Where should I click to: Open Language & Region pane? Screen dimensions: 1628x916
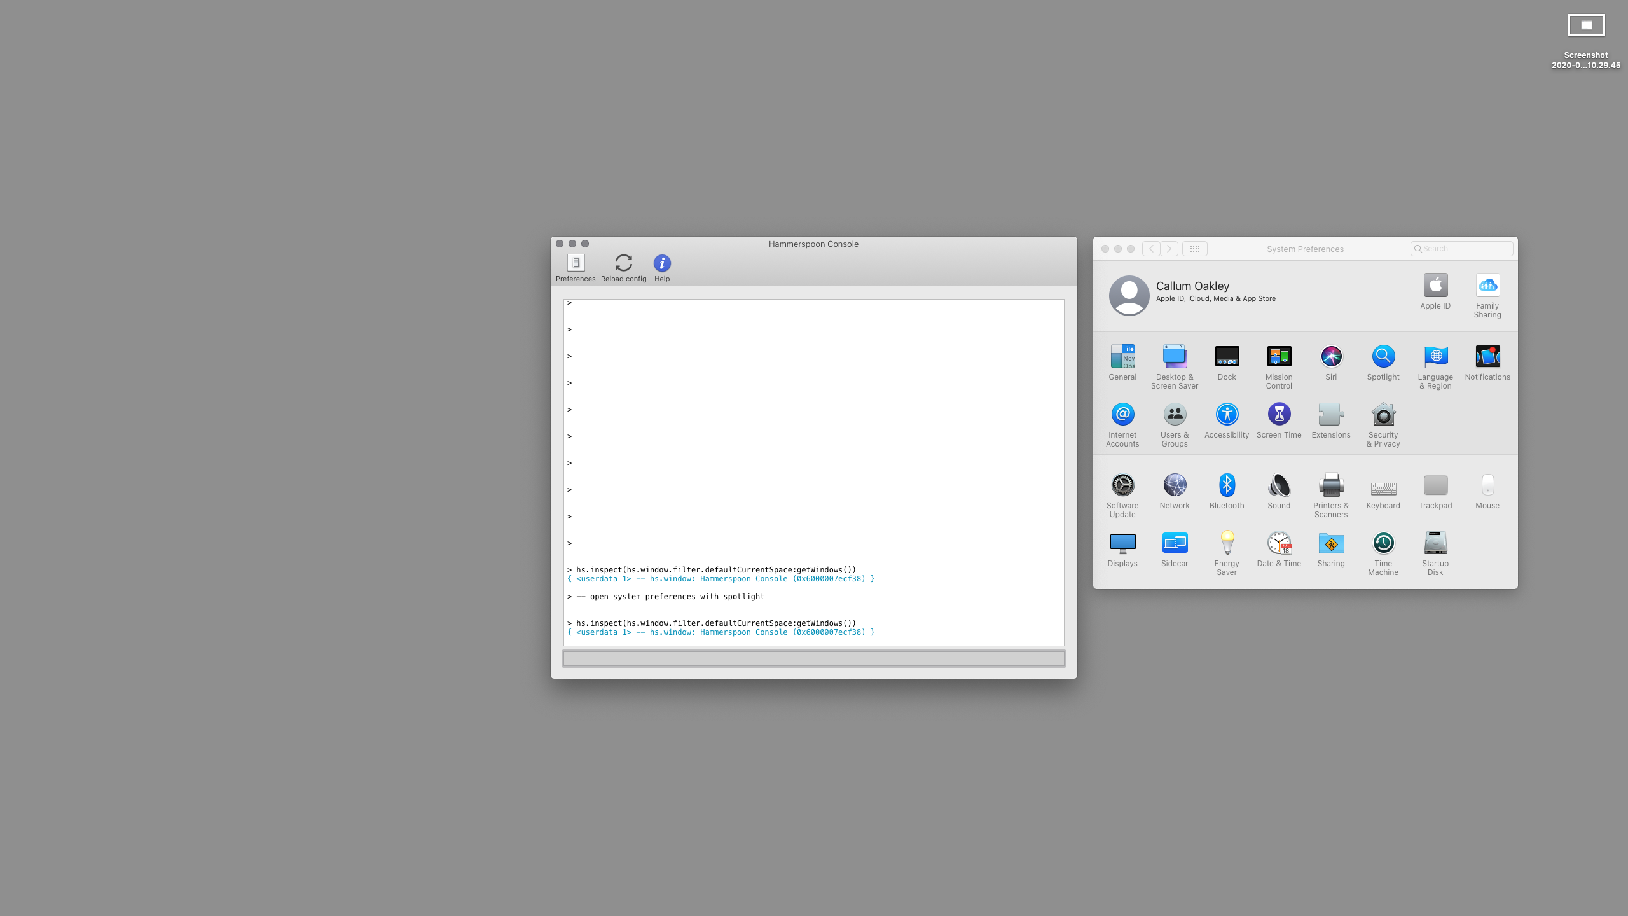1435,367
